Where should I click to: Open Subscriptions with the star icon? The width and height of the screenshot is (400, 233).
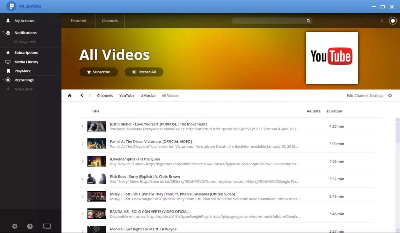pyautogui.click(x=26, y=52)
